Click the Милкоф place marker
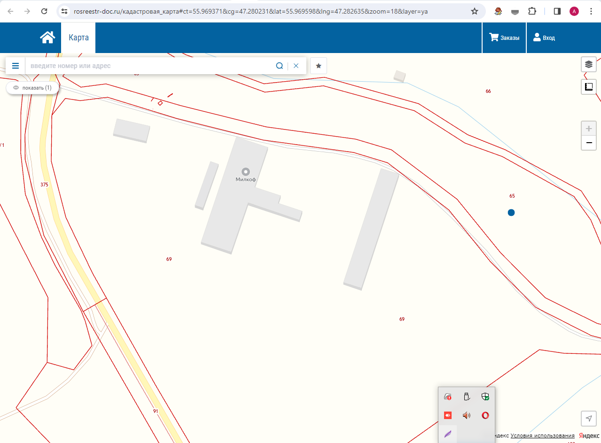 point(245,172)
